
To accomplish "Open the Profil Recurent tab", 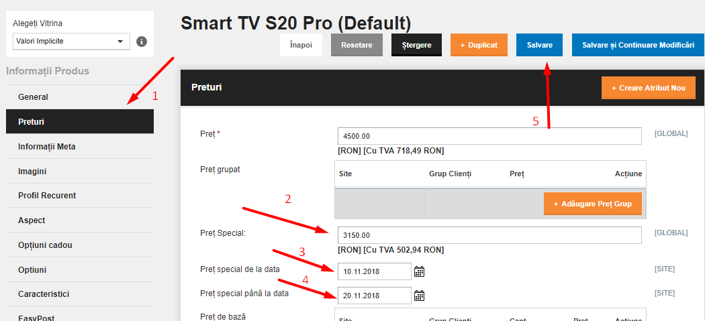I will point(80,196).
